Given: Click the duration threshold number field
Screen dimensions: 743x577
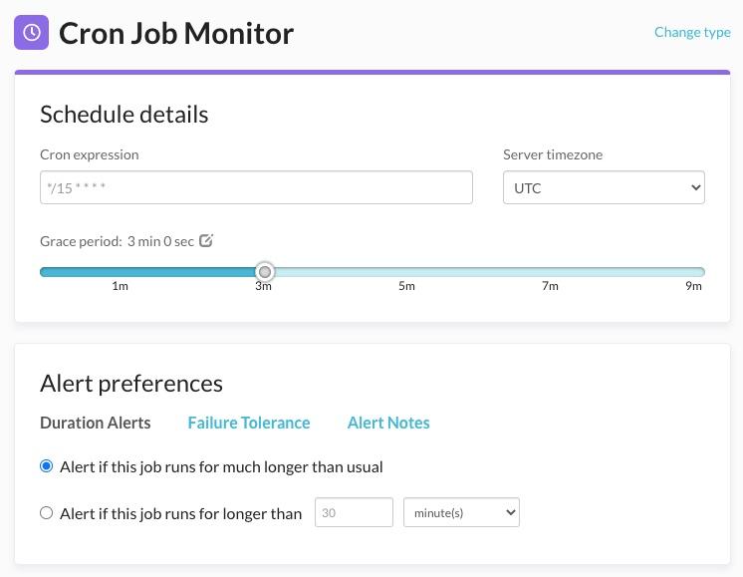Looking at the screenshot, I should [x=354, y=513].
